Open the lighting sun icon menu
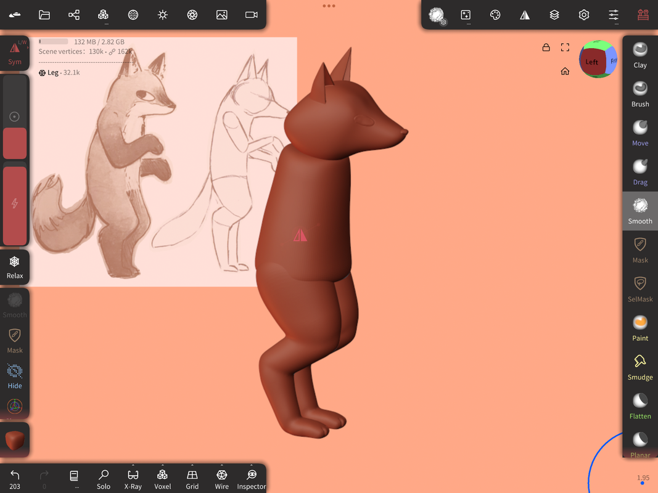658x493 pixels. (163, 15)
